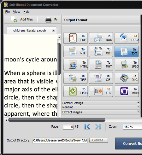The image size is (142, 155).
Task: Click the highlighted To TXT format
Action: [127, 51]
